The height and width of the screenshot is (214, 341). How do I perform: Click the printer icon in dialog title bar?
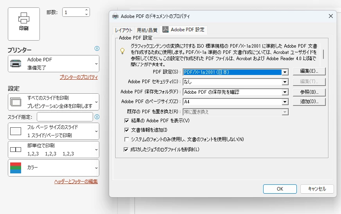115,16
